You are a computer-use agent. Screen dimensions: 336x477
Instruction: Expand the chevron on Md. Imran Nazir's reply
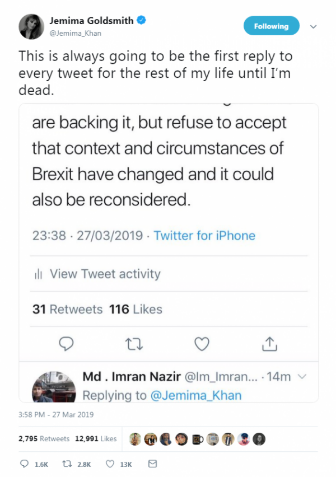(302, 377)
